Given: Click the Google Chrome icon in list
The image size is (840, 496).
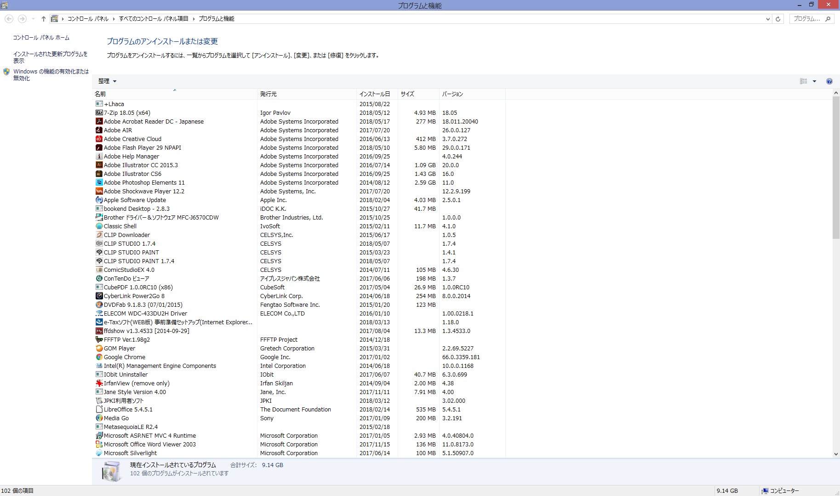Looking at the screenshot, I should pos(99,357).
